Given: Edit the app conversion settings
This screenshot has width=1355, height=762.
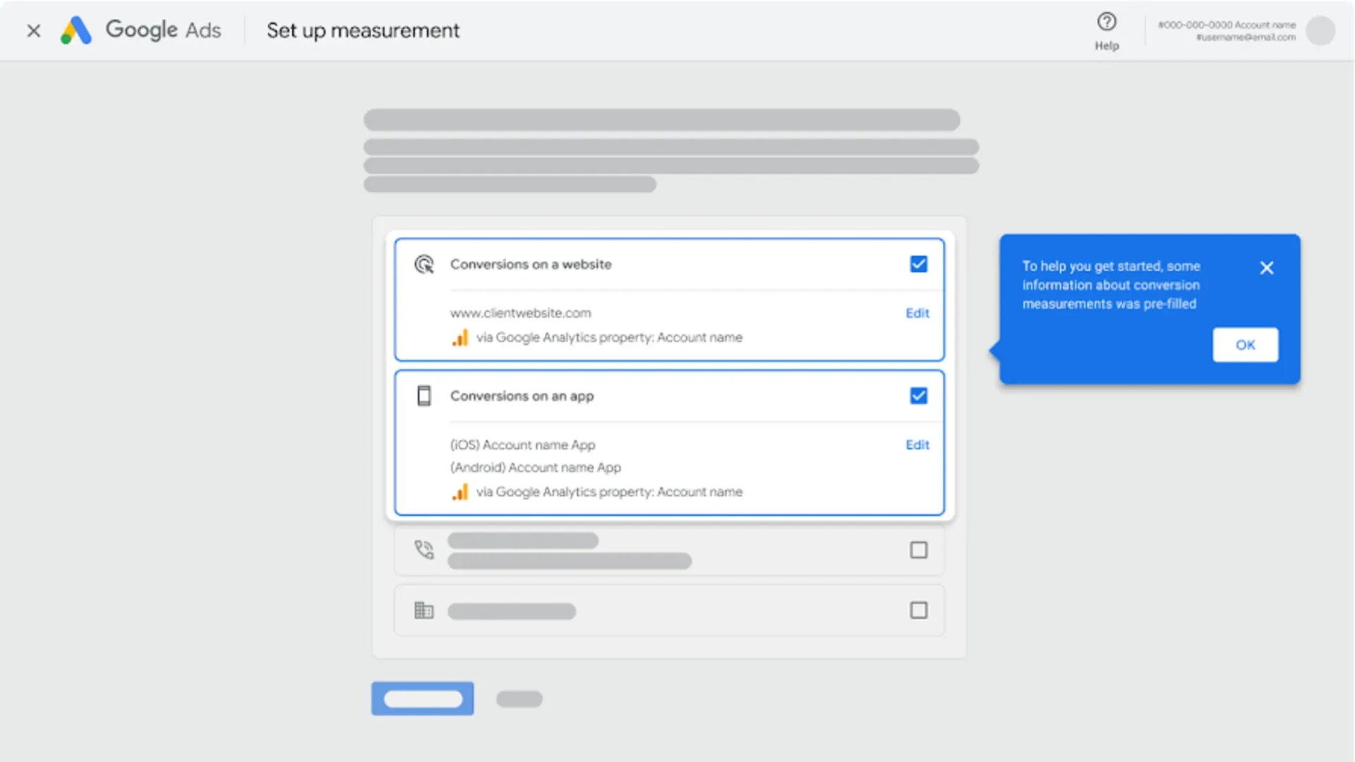Looking at the screenshot, I should tap(917, 445).
